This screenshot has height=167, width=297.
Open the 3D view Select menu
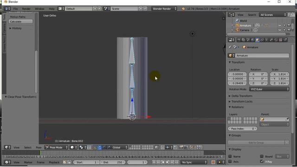[x=27, y=148]
